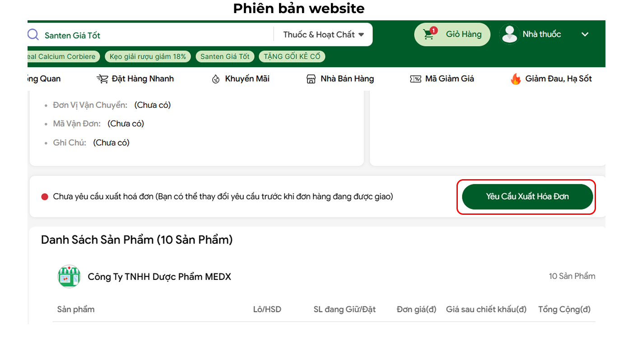Click the Yêu Cầu Xuất Hóa Đơn button
This screenshot has height=343, width=633.
click(527, 196)
